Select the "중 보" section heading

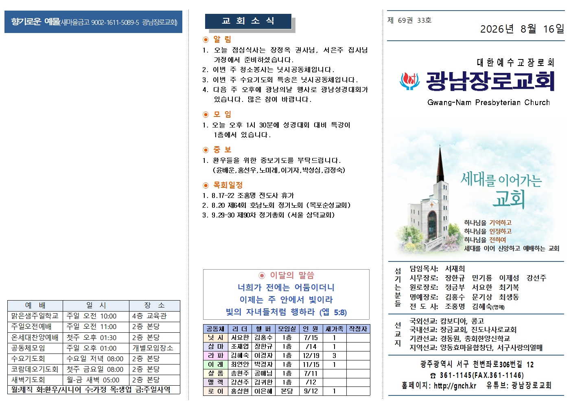(x=222, y=149)
